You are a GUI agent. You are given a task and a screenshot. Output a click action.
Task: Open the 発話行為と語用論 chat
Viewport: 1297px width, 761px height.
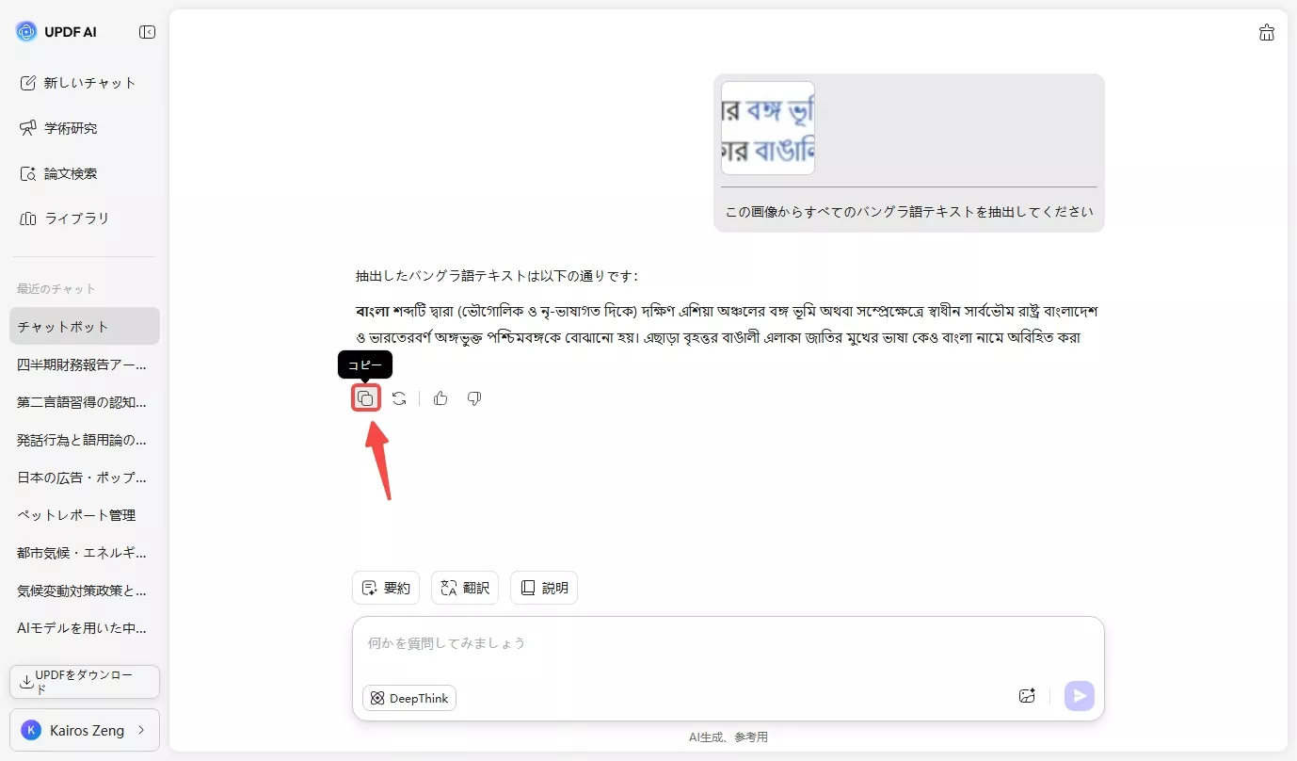click(x=85, y=440)
